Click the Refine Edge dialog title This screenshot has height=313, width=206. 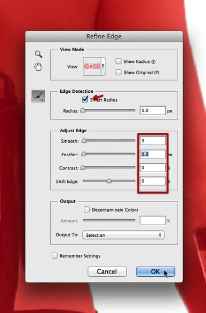tap(104, 36)
